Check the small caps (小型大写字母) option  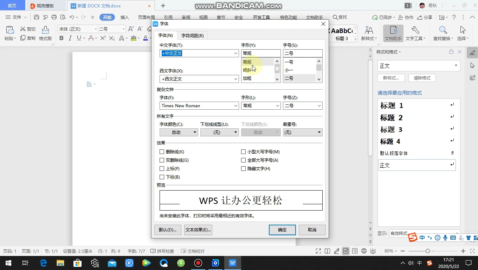pos(243,152)
